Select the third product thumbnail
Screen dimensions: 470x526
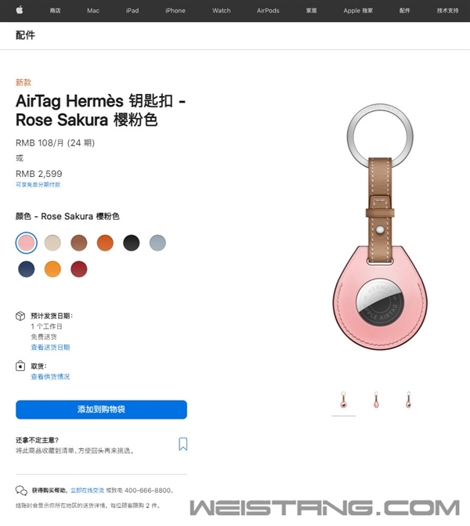click(408, 400)
